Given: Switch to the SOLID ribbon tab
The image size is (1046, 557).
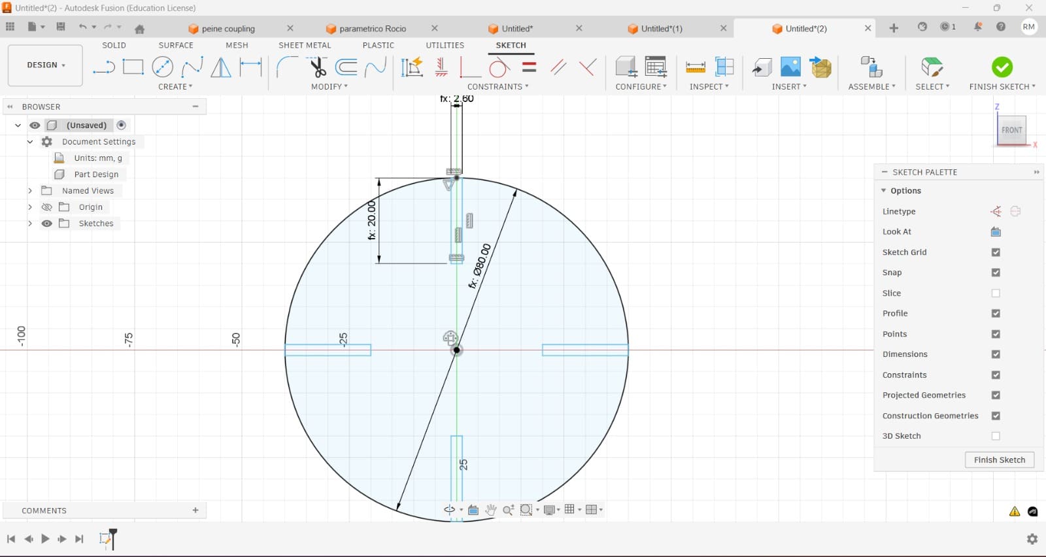Looking at the screenshot, I should pyautogui.click(x=114, y=45).
